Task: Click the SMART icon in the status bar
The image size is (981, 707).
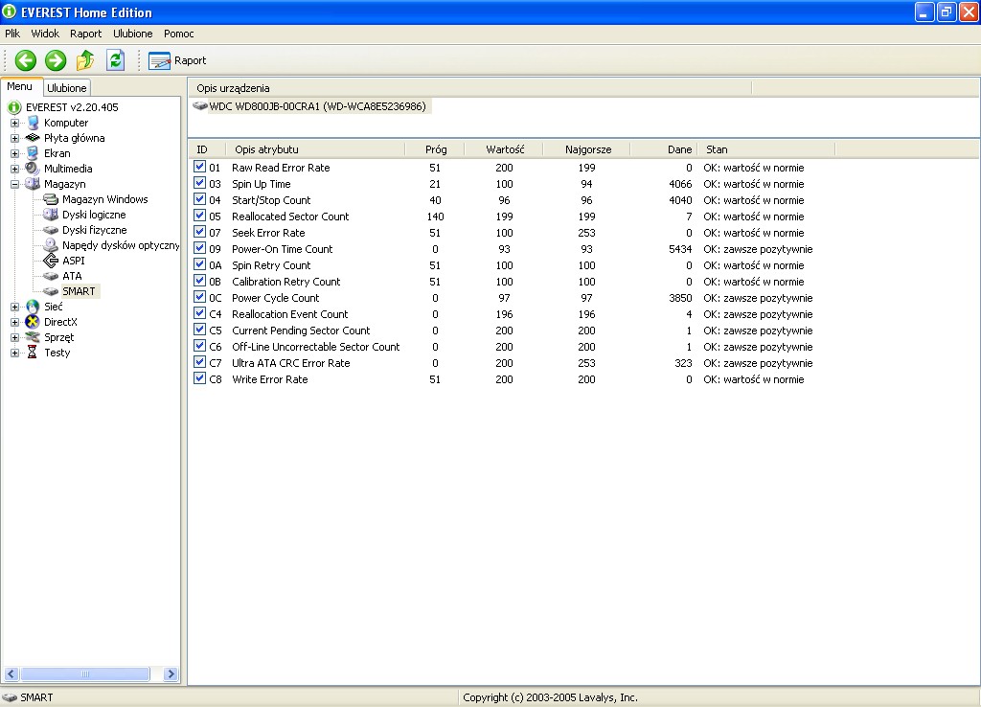Action: (x=10, y=697)
